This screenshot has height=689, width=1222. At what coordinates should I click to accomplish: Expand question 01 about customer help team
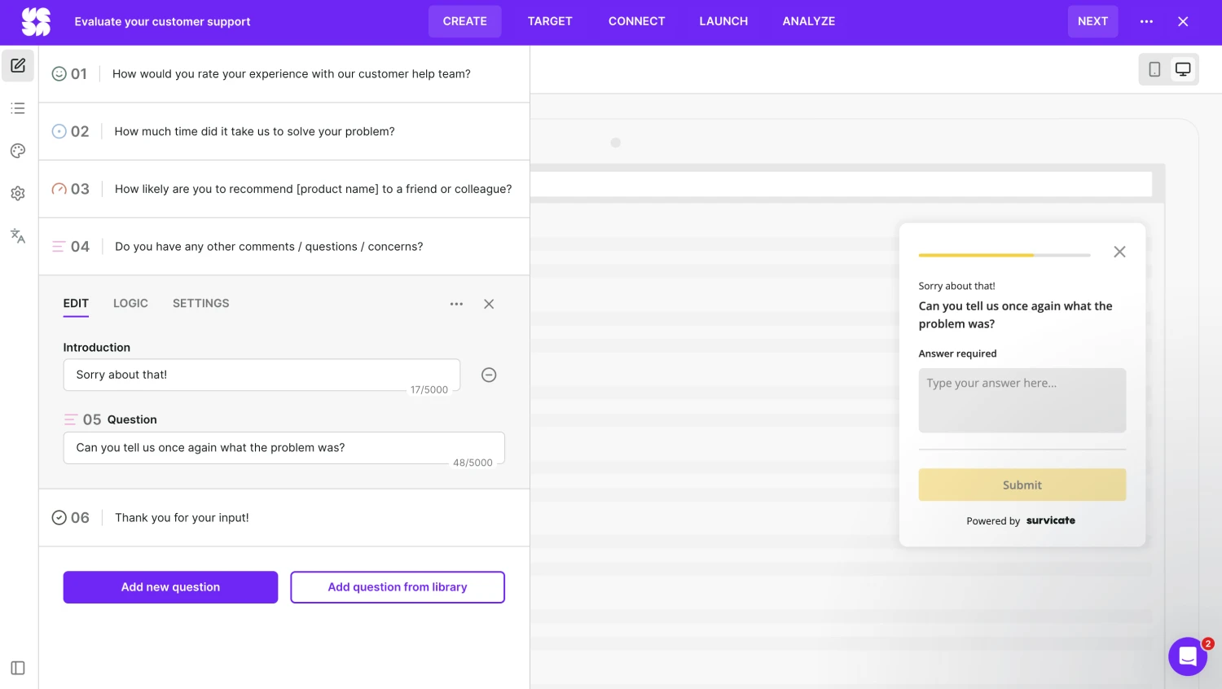(x=291, y=74)
